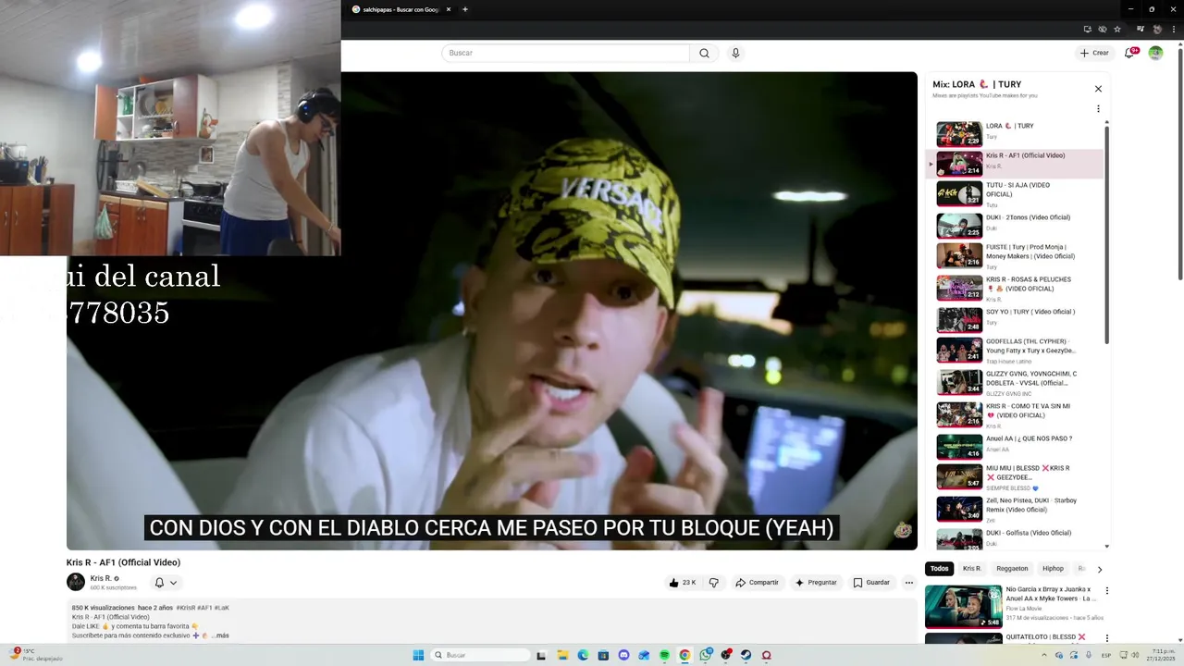The height and width of the screenshot is (666, 1184).
Task: Click the search magnifier button
Action: click(x=704, y=53)
